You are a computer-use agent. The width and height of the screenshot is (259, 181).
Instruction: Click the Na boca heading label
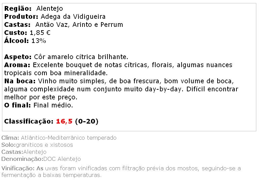click(x=20, y=81)
